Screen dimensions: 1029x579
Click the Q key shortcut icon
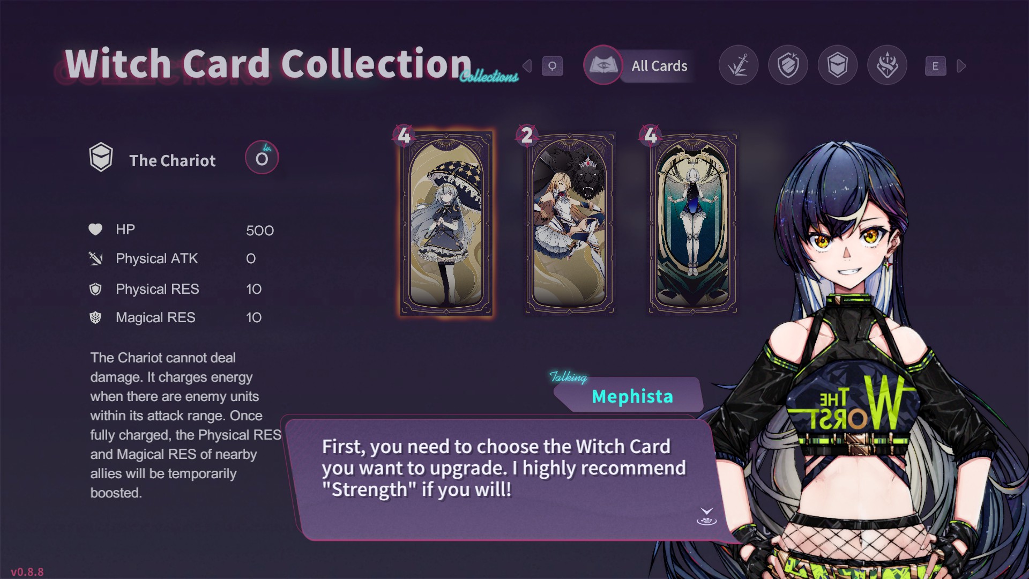(x=553, y=66)
